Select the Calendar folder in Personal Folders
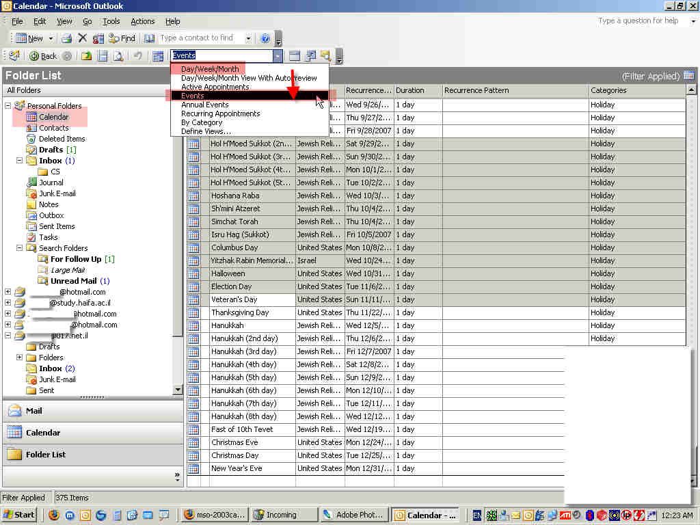This screenshot has width=700, height=525. (x=53, y=117)
